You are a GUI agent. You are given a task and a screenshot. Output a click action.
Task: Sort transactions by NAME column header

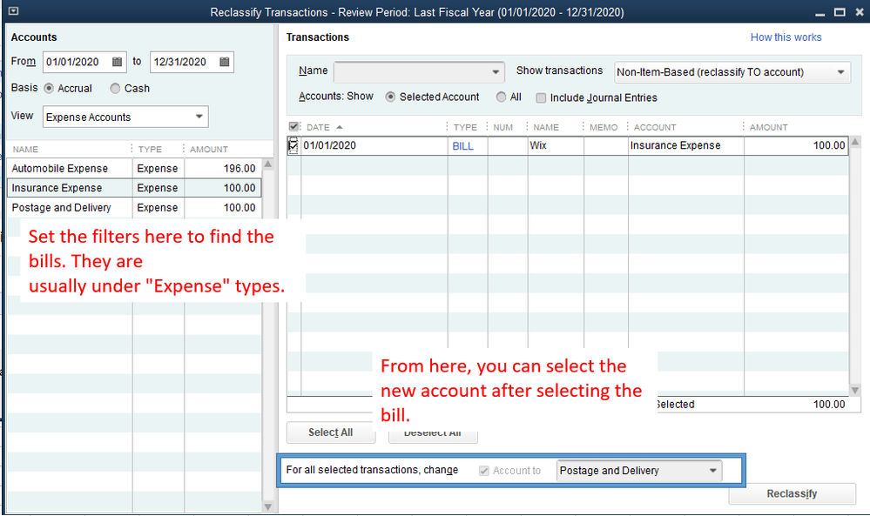546,127
